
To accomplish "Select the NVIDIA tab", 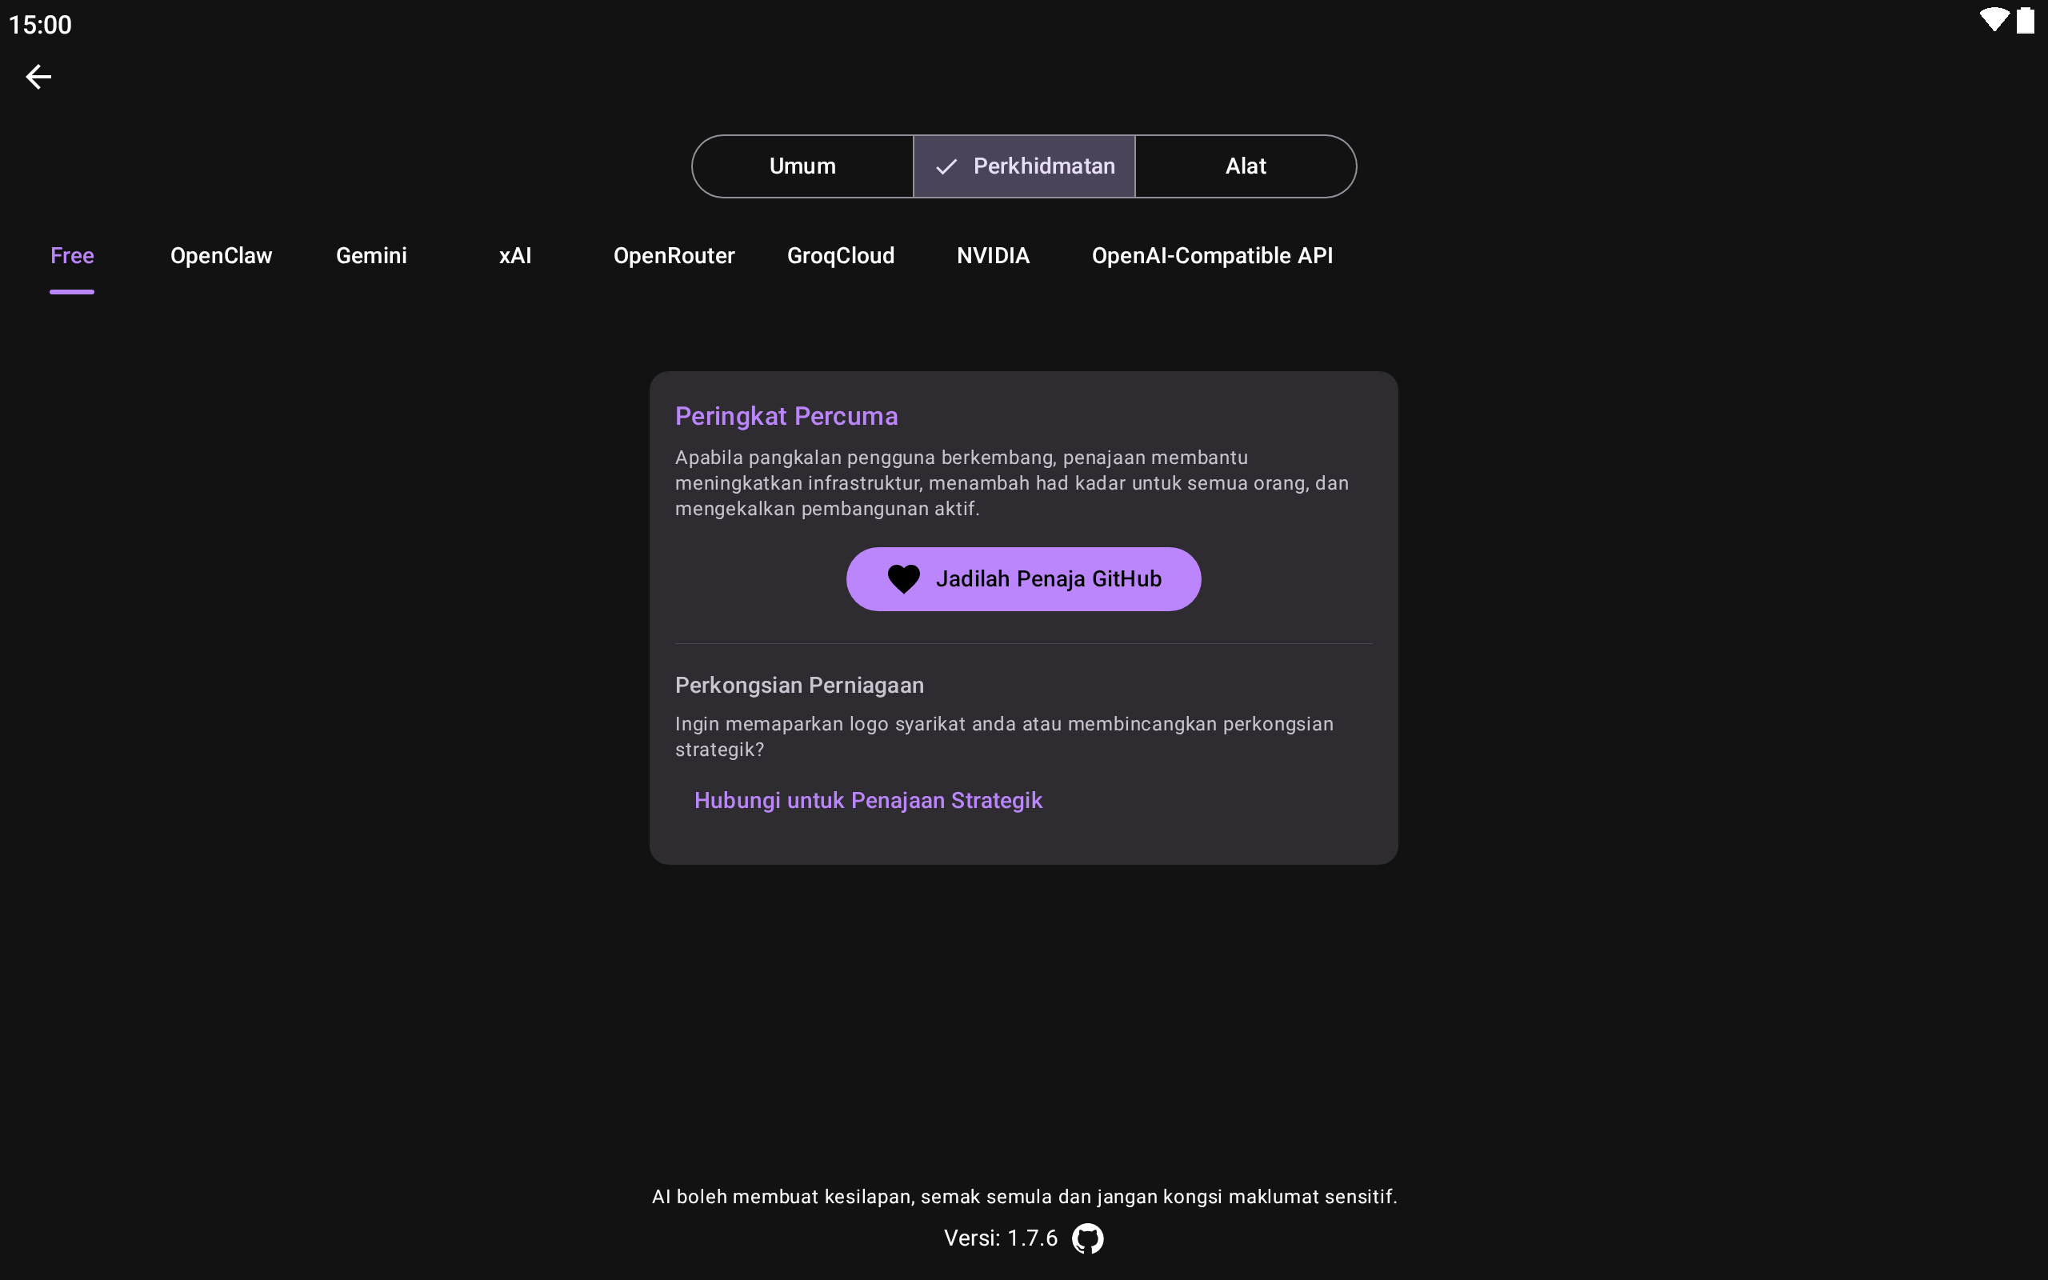I will coord(993,256).
